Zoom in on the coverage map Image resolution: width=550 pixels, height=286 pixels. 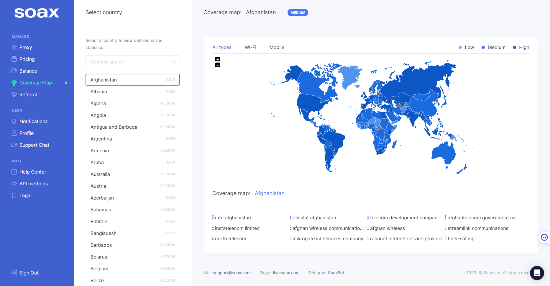click(x=218, y=59)
